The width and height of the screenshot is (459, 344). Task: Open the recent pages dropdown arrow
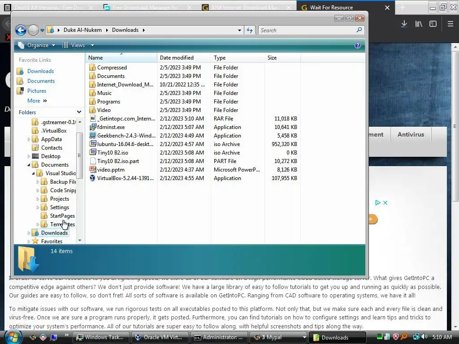42,30
